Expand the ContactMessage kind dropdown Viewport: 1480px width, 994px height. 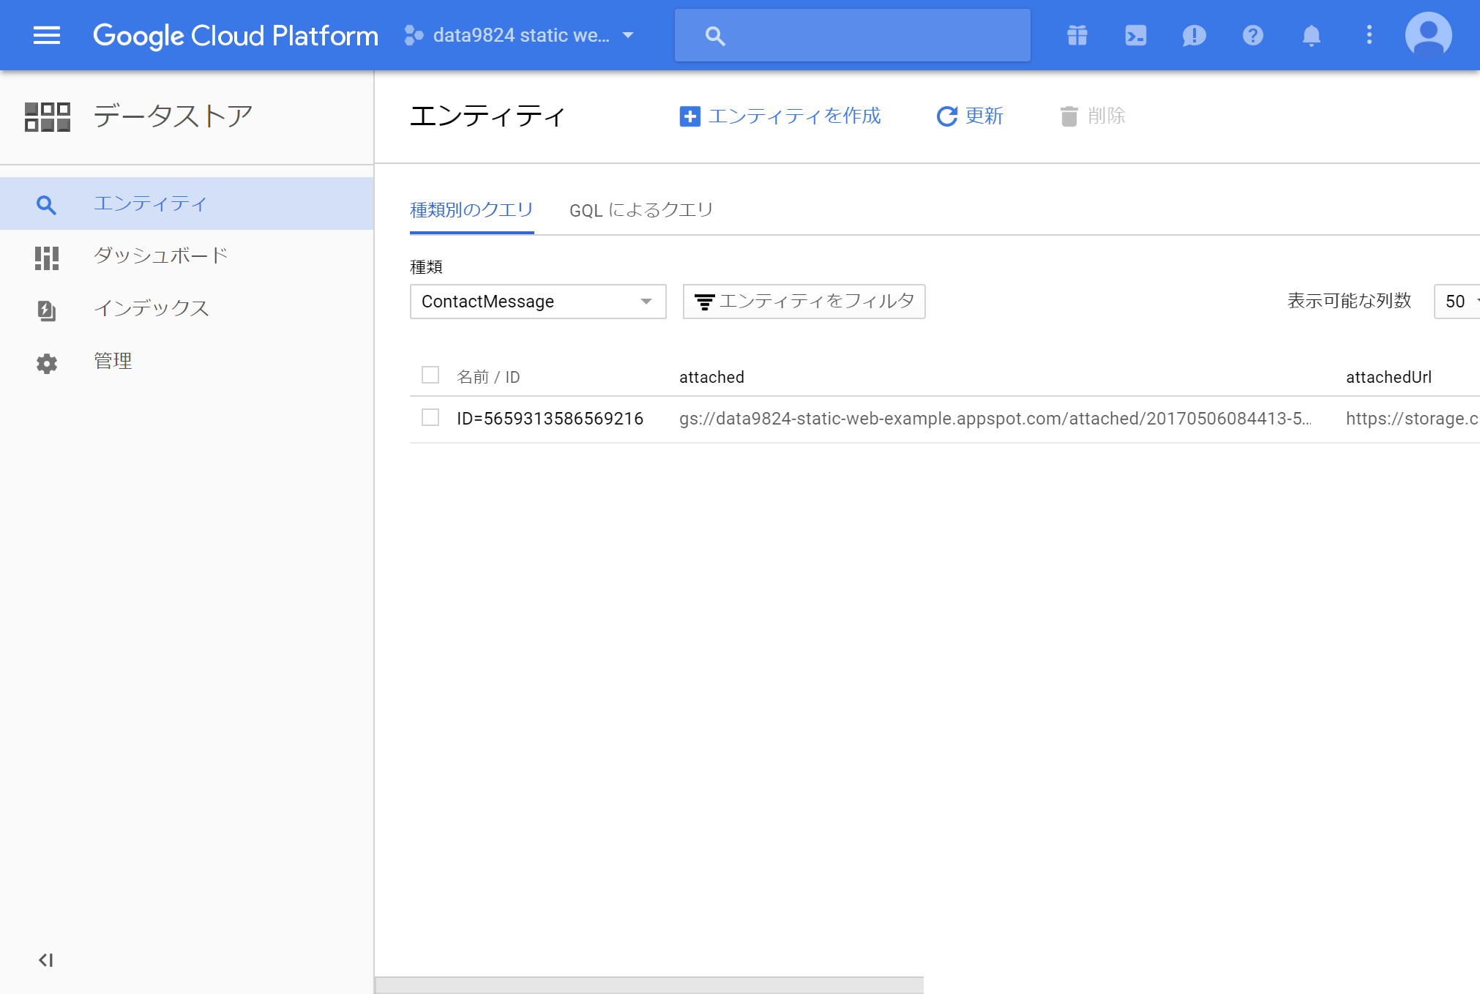pyautogui.click(x=537, y=302)
